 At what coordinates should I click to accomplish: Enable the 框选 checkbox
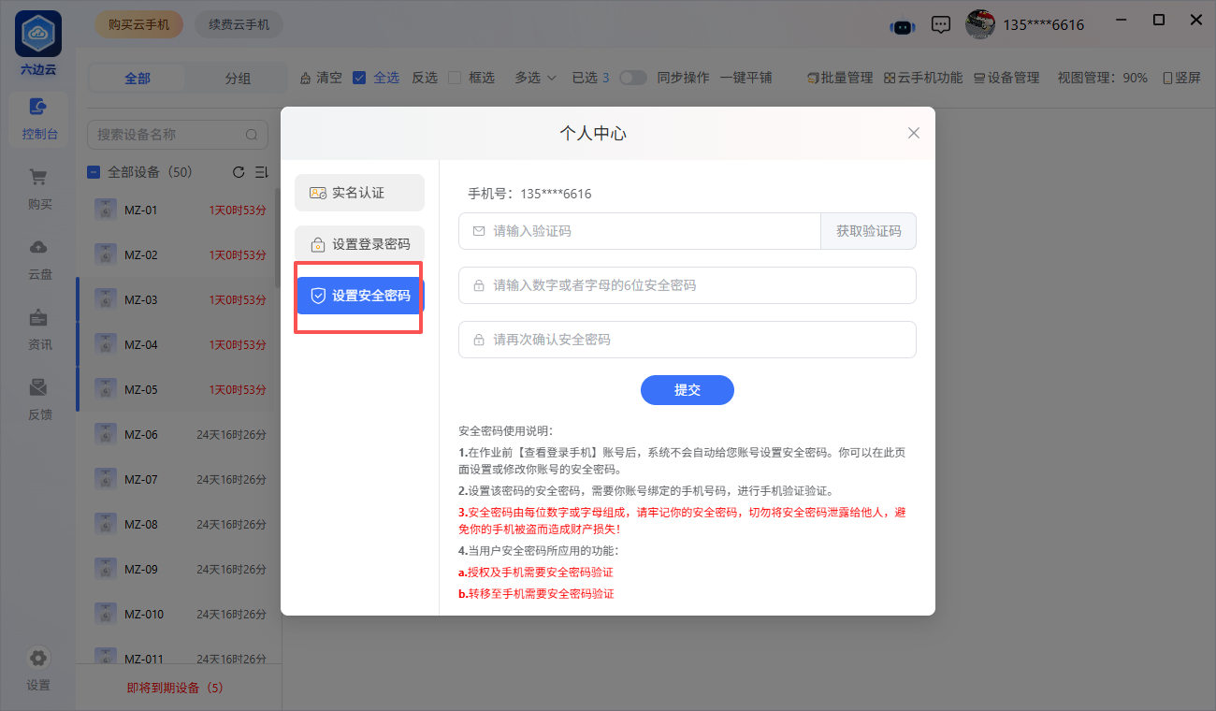tap(455, 78)
